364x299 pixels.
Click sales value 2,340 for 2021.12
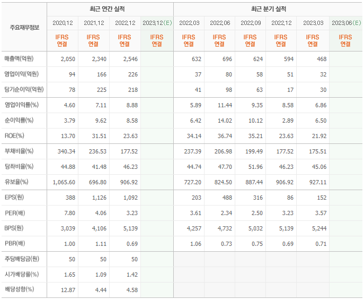coord(99,59)
